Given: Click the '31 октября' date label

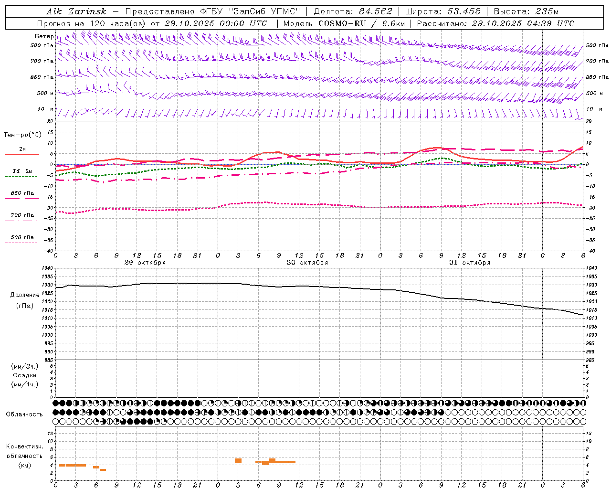Looking at the screenshot, I should pos(470,263).
